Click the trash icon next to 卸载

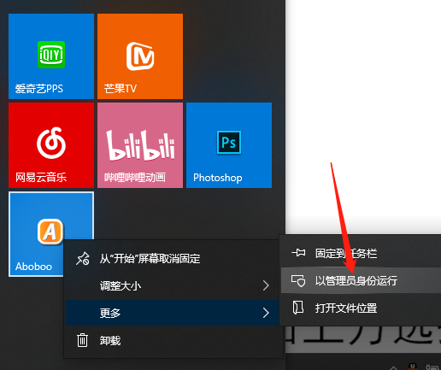[x=82, y=340]
